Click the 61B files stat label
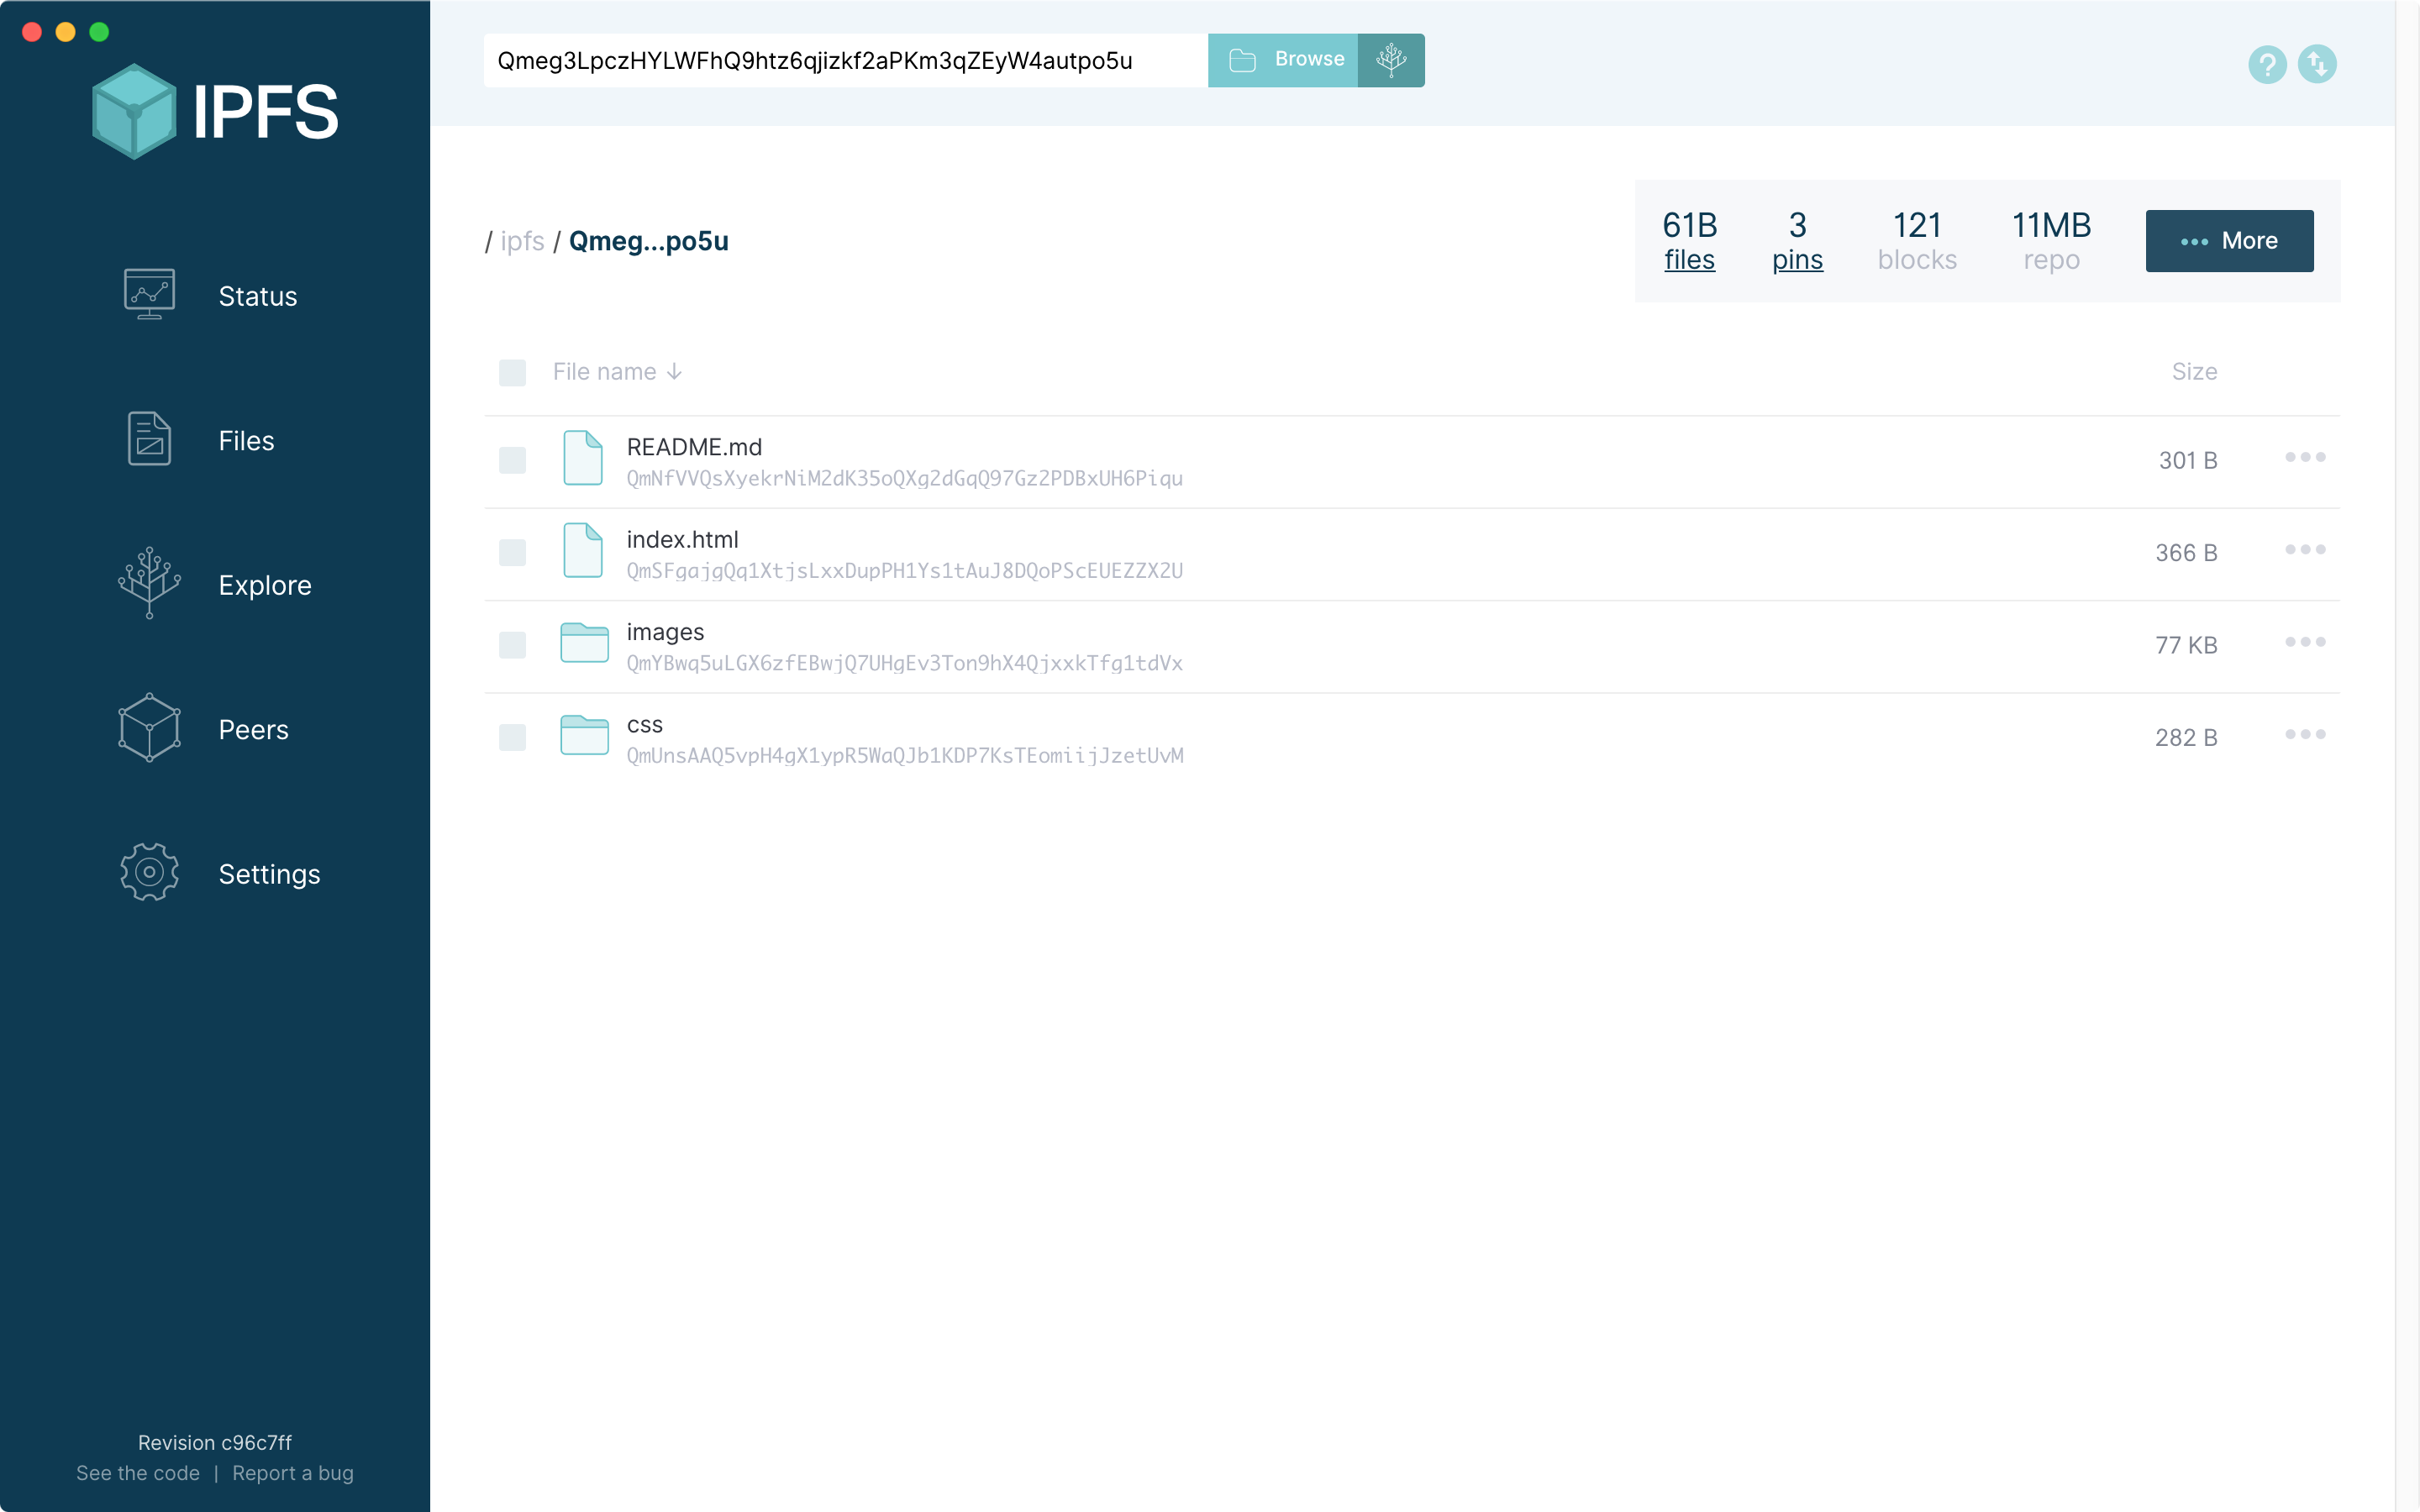 (1688, 240)
